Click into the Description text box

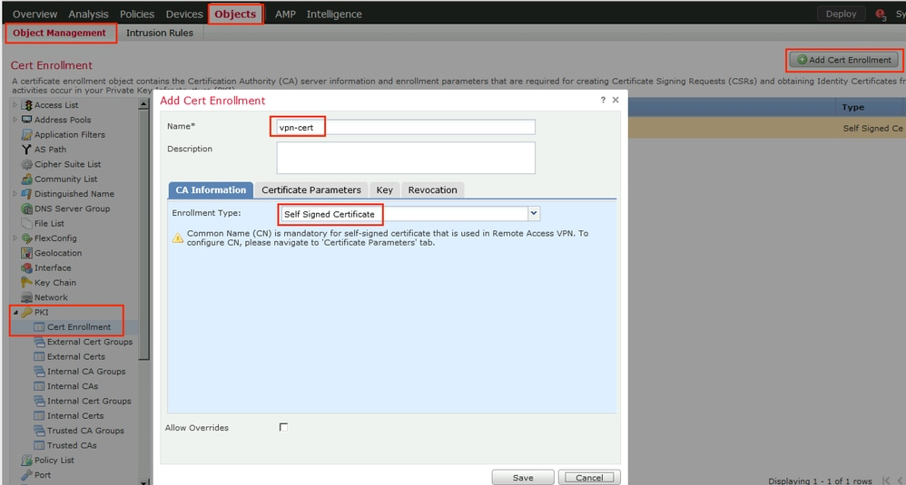tap(406, 158)
